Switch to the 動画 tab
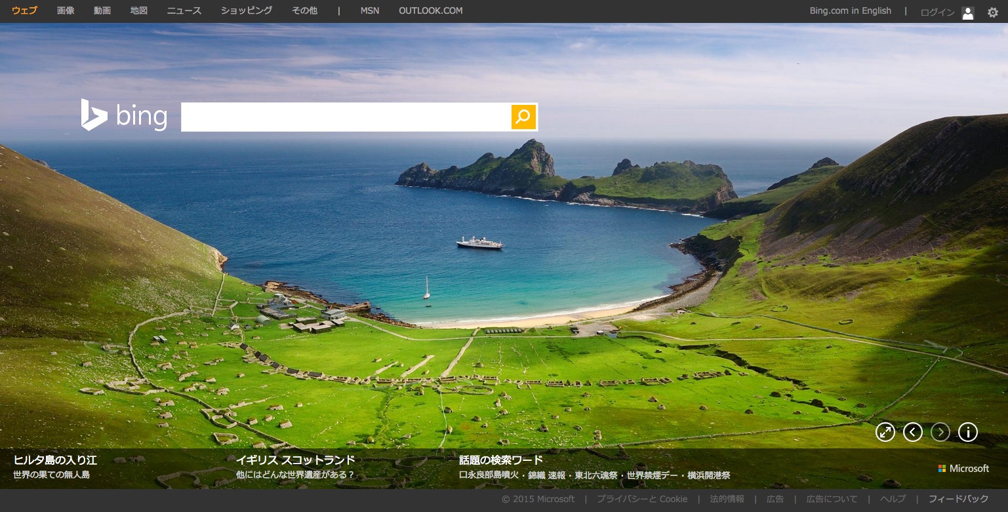 pos(102,10)
